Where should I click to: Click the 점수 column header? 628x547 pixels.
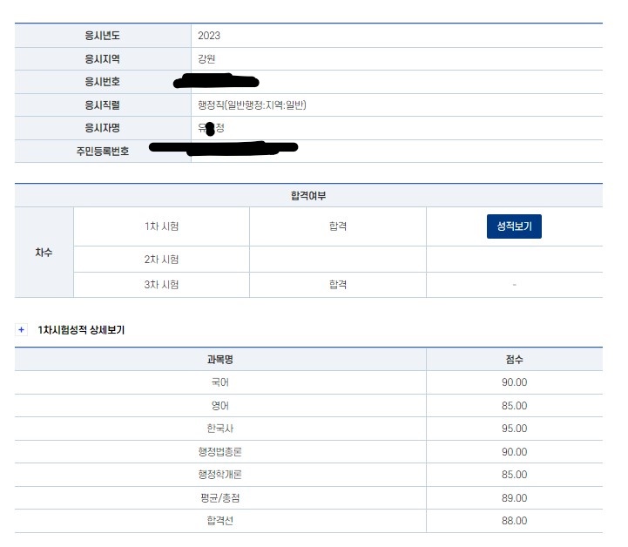[x=514, y=360]
